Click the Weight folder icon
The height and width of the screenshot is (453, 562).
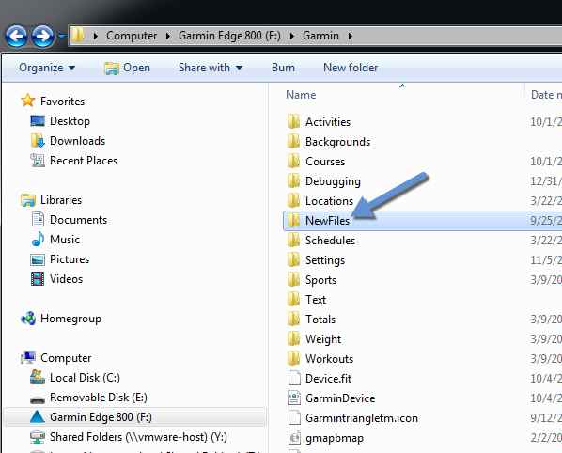(x=293, y=338)
